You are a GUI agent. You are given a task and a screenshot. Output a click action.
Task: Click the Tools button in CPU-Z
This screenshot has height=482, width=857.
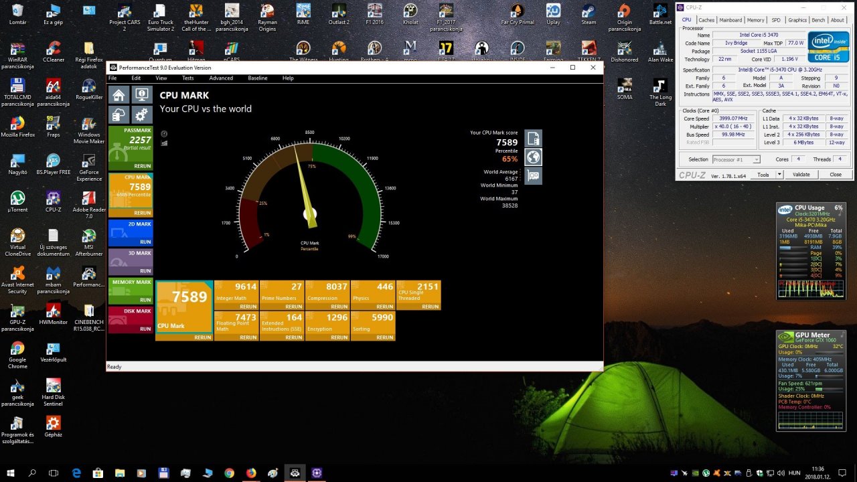pyautogui.click(x=763, y=174)
